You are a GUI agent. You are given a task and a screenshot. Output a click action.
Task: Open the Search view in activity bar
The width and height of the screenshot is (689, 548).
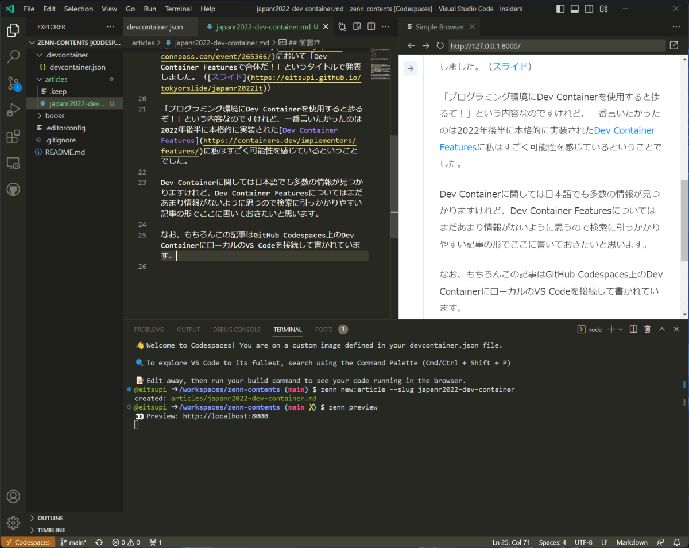tap(13, 57)
